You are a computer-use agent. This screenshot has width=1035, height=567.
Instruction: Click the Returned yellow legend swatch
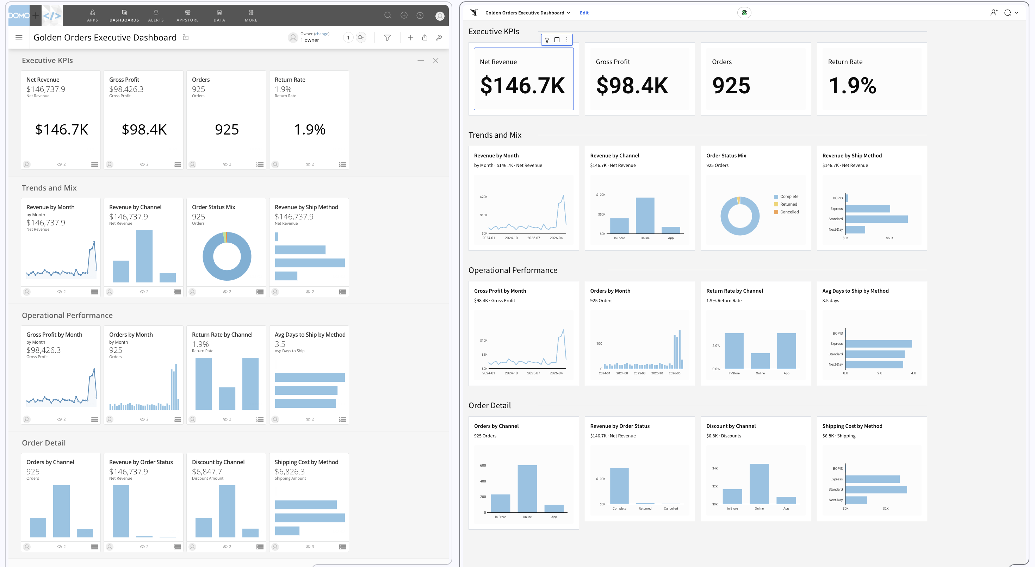click(776, 204)
